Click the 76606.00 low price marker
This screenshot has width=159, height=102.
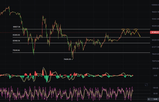tap(67, 59)
